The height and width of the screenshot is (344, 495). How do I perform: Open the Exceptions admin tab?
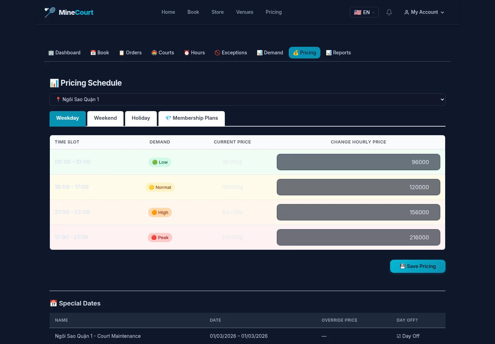click(231, 53)
